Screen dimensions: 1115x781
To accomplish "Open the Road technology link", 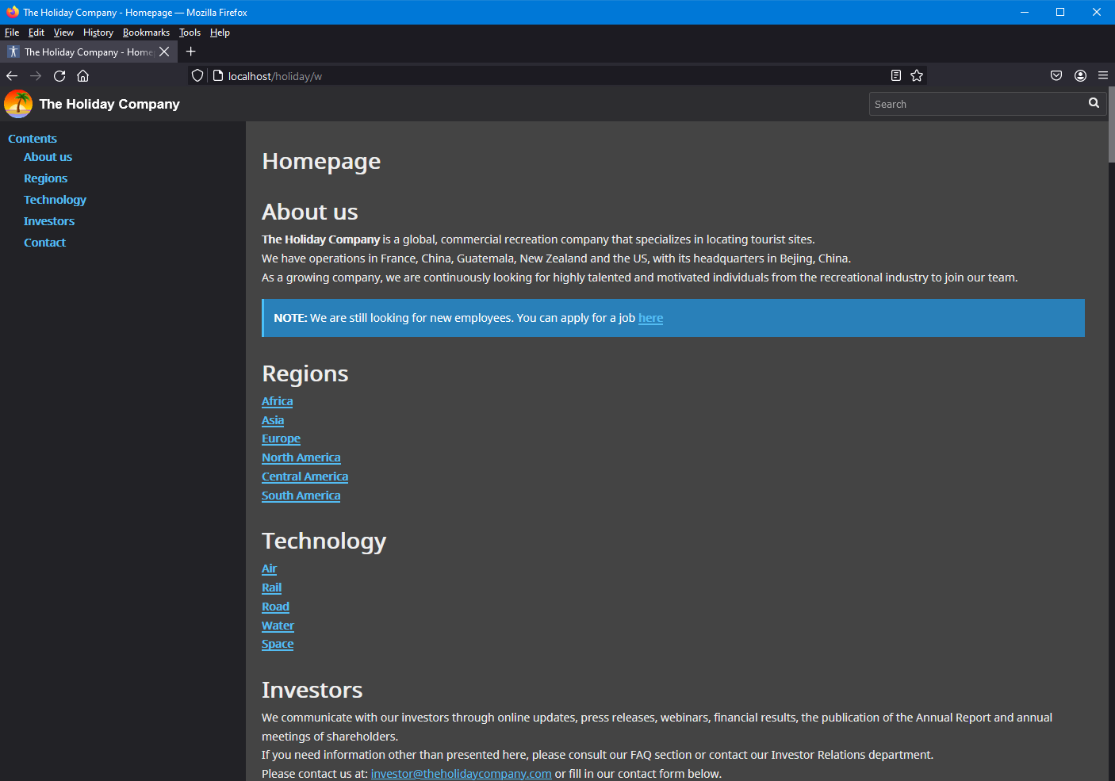I will pyautogui.click(x=275, y=607).
